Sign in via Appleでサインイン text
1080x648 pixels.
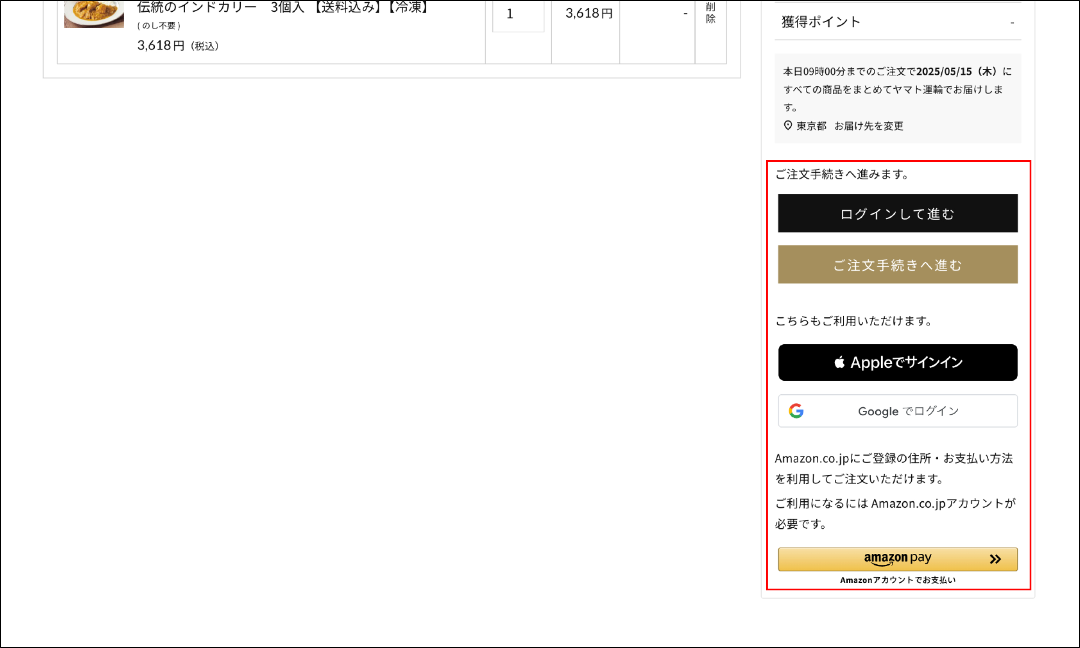point(906,362)
